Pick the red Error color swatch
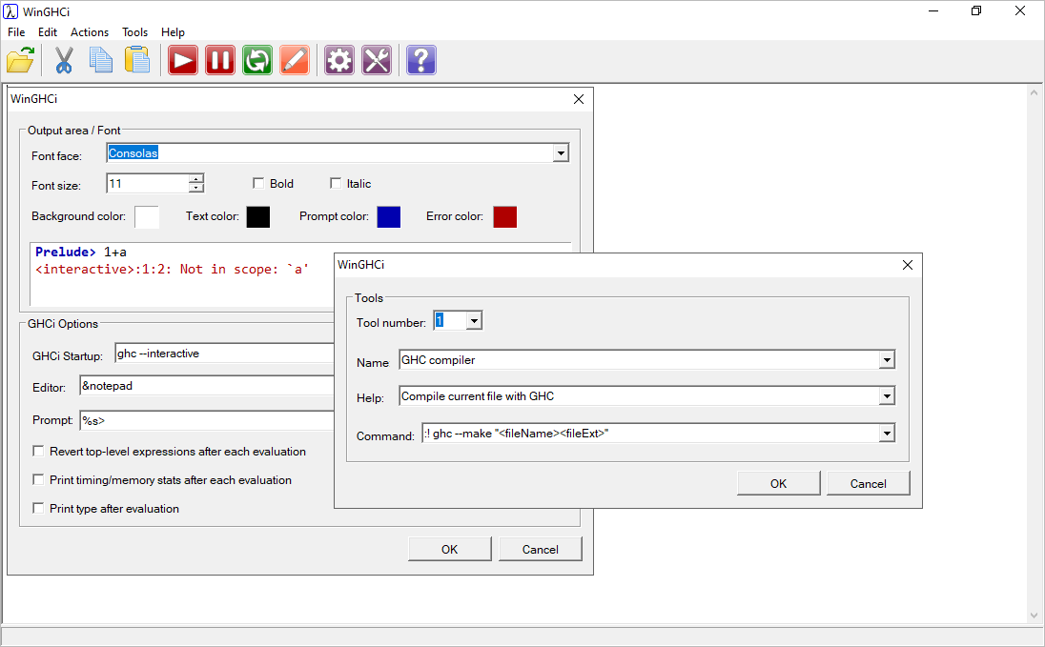1045x647 pixels. pos(505,216)
